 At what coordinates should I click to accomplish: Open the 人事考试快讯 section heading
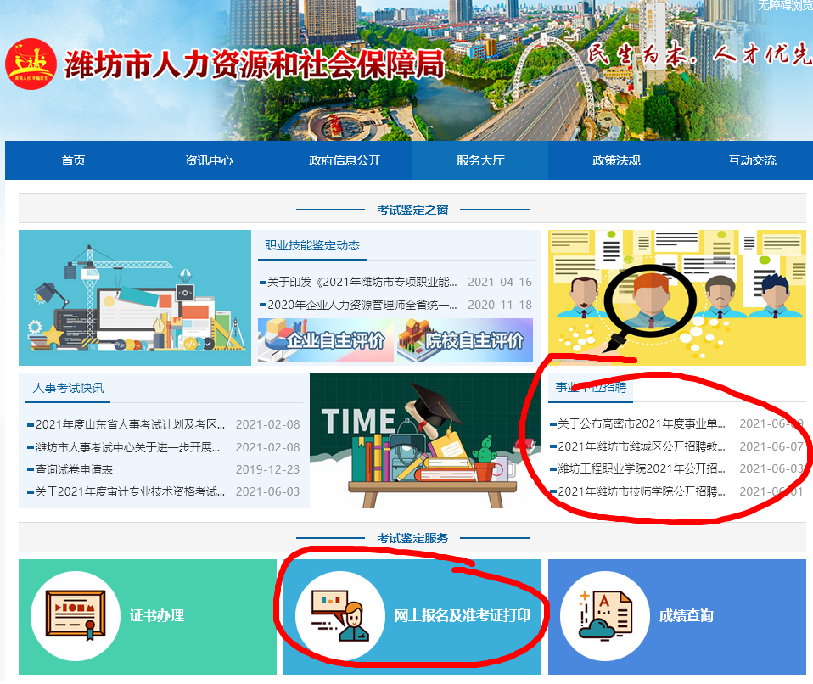point(69,388)
